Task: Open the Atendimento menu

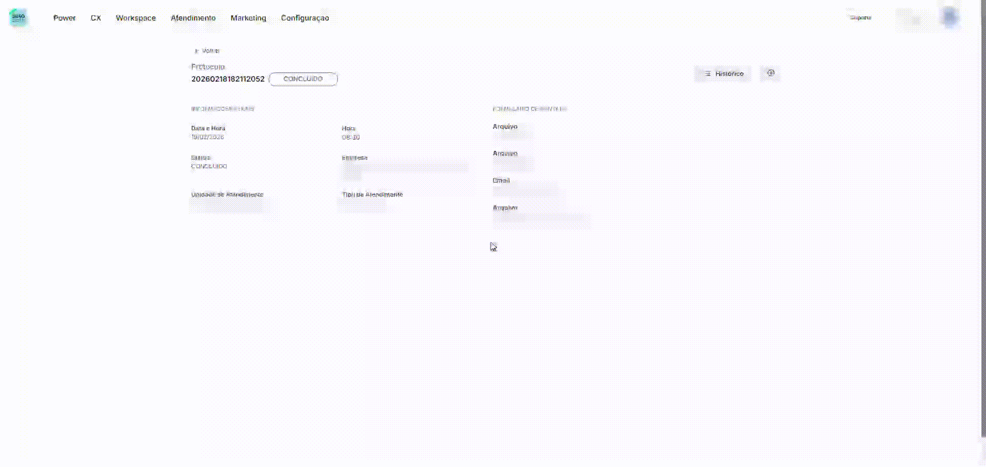Action: pos(193,18)
